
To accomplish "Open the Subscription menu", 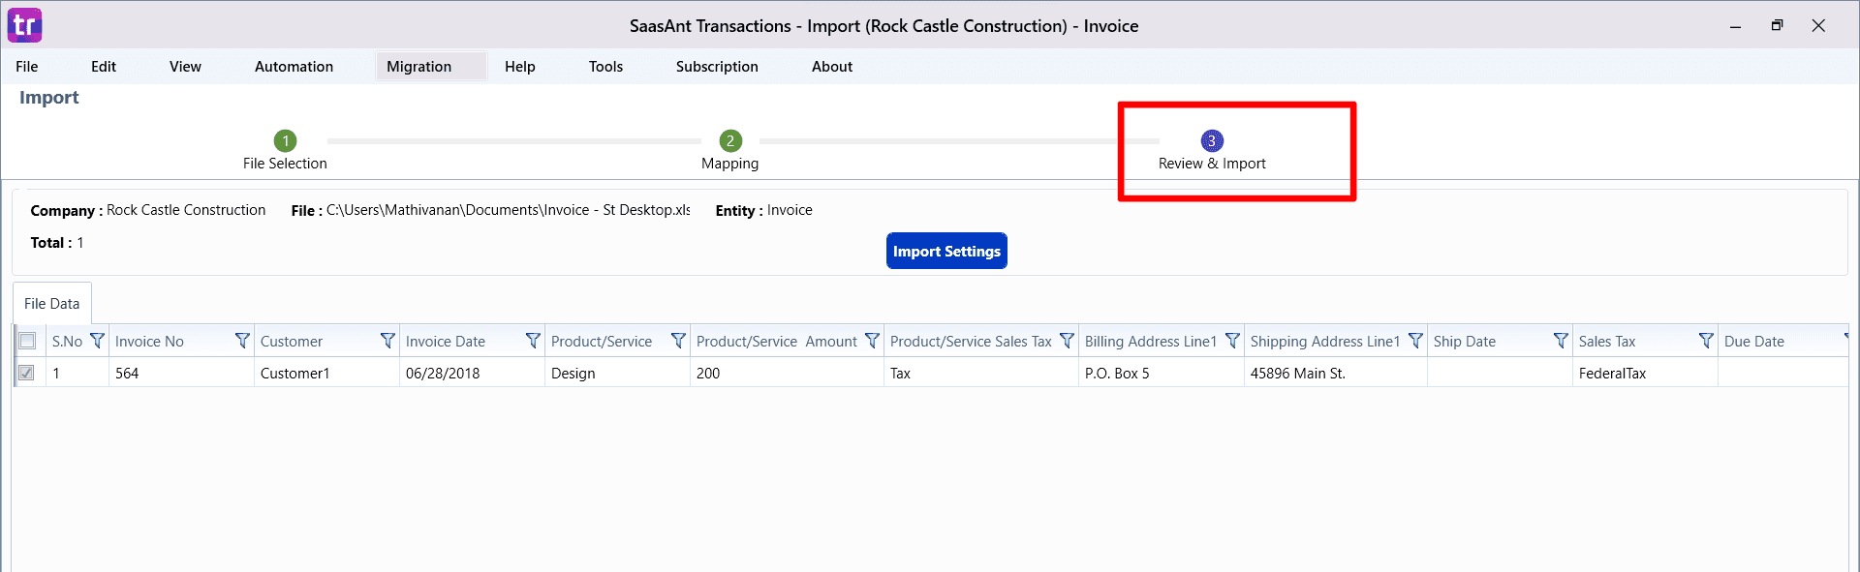I will [x=717, y=67].
